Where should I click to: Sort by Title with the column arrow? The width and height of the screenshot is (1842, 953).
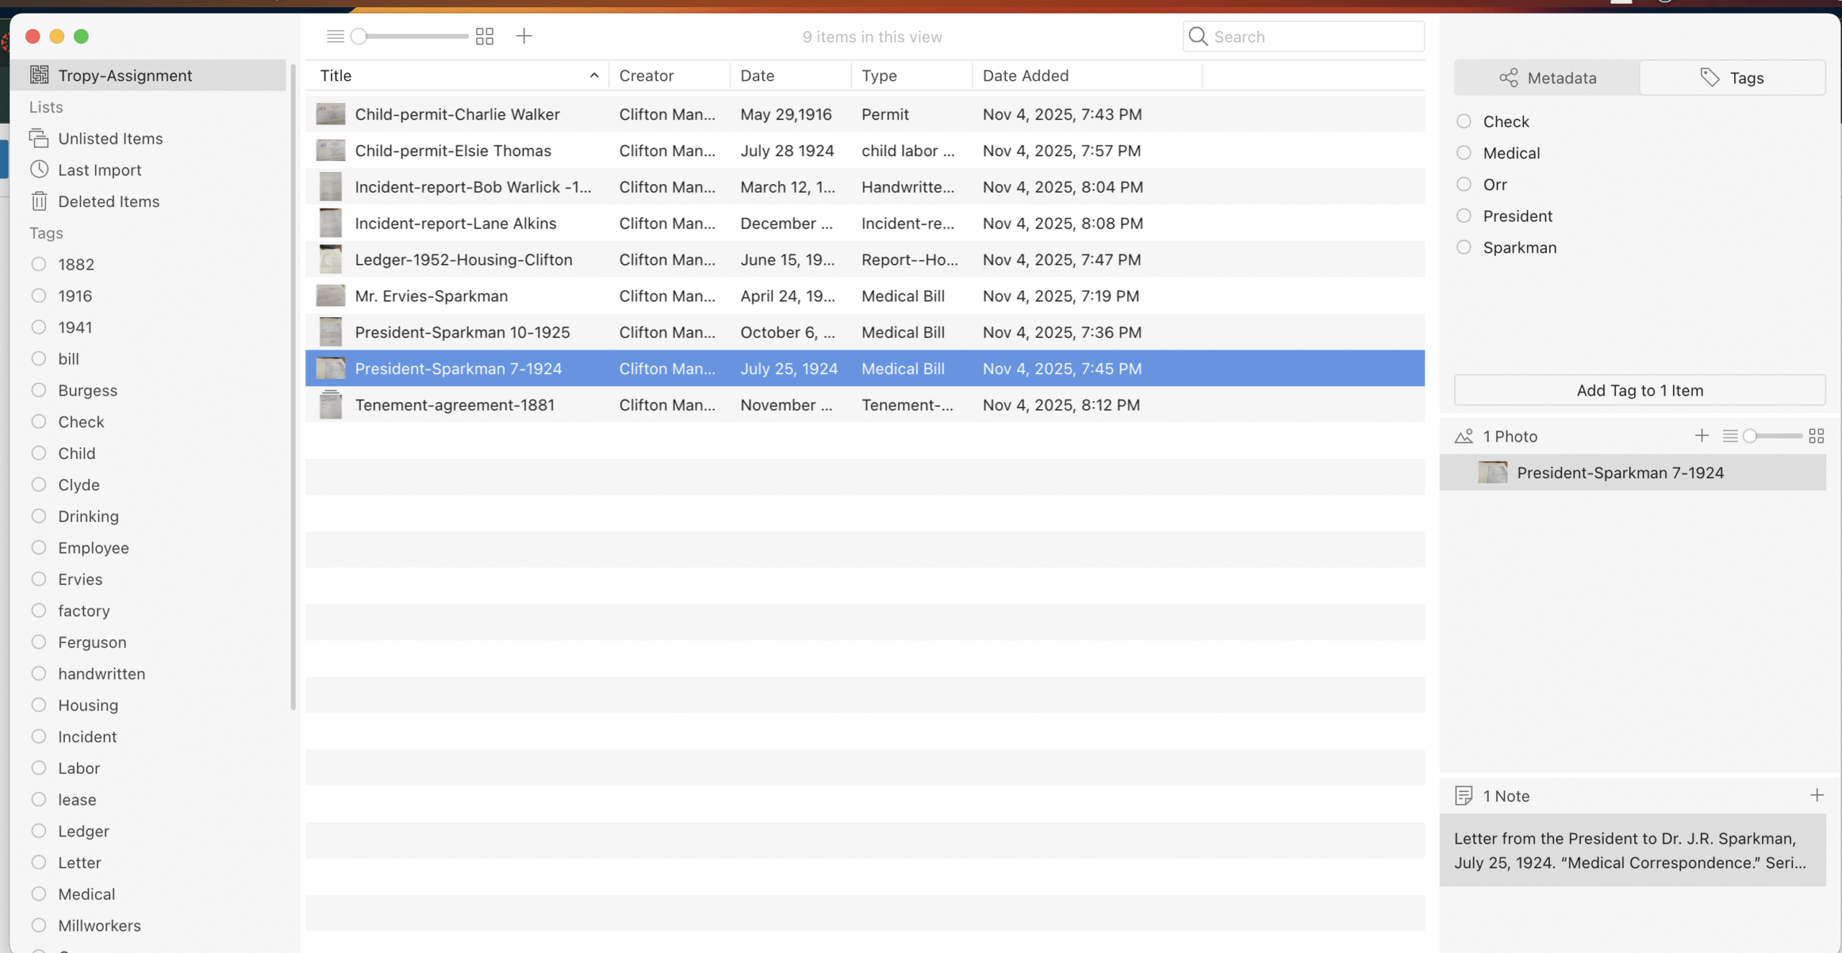coord(594,76)
